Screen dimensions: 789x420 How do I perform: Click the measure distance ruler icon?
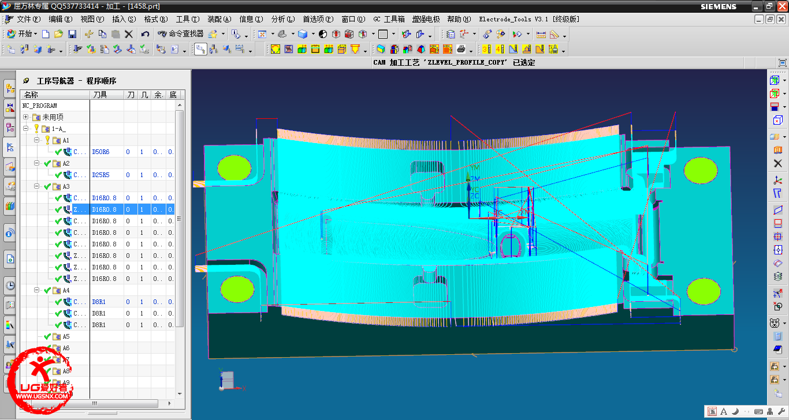pyautogui.click(x=541, y=34)
